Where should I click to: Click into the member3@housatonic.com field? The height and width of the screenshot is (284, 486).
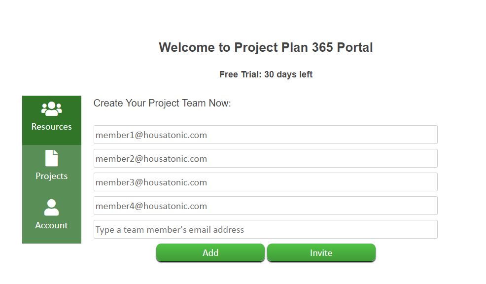266,182
